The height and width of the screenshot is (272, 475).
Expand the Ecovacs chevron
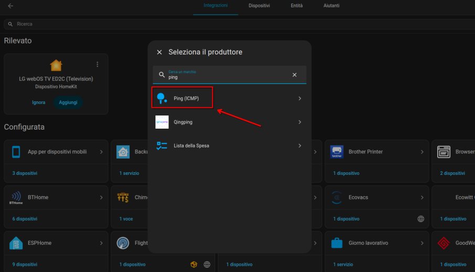(422, 197)
